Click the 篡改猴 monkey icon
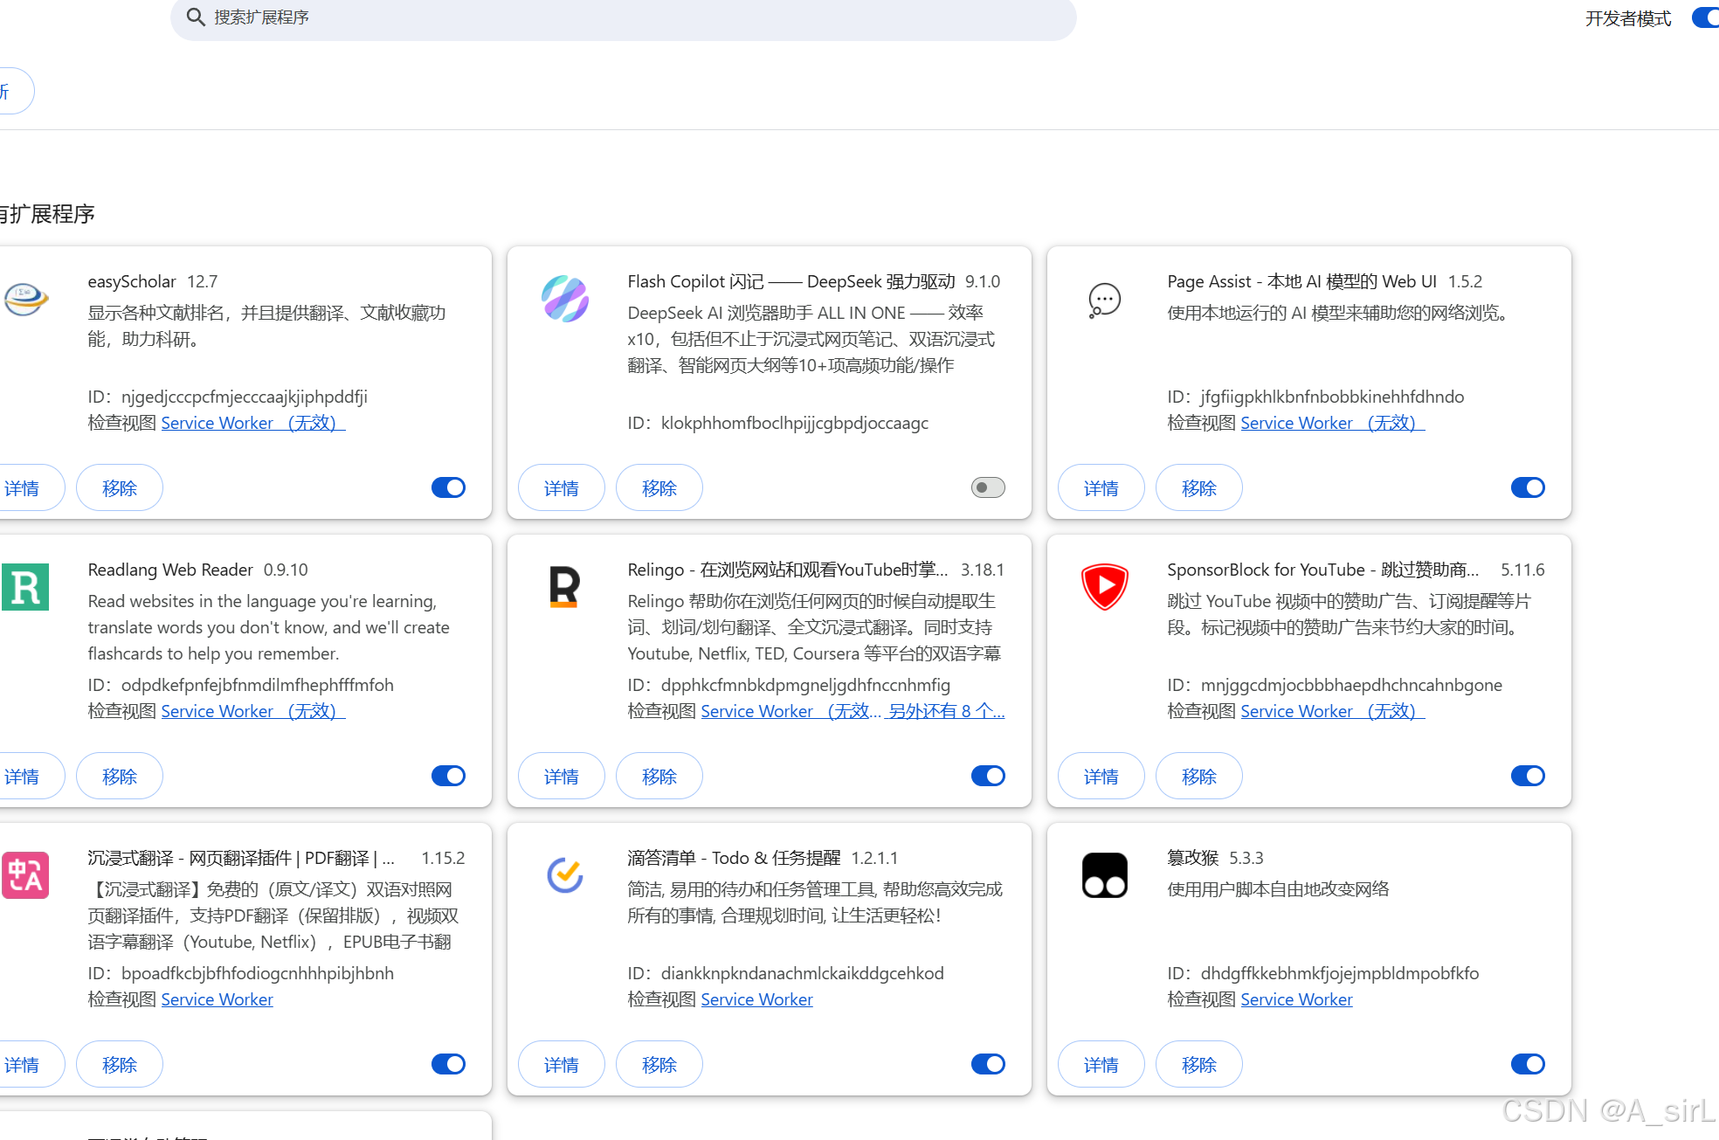Viewport: 1719px width, 1140px height. (1104, 875)
